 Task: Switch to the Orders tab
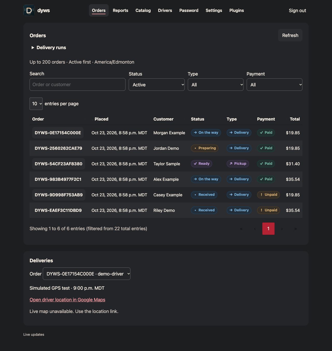pos(99,10)
